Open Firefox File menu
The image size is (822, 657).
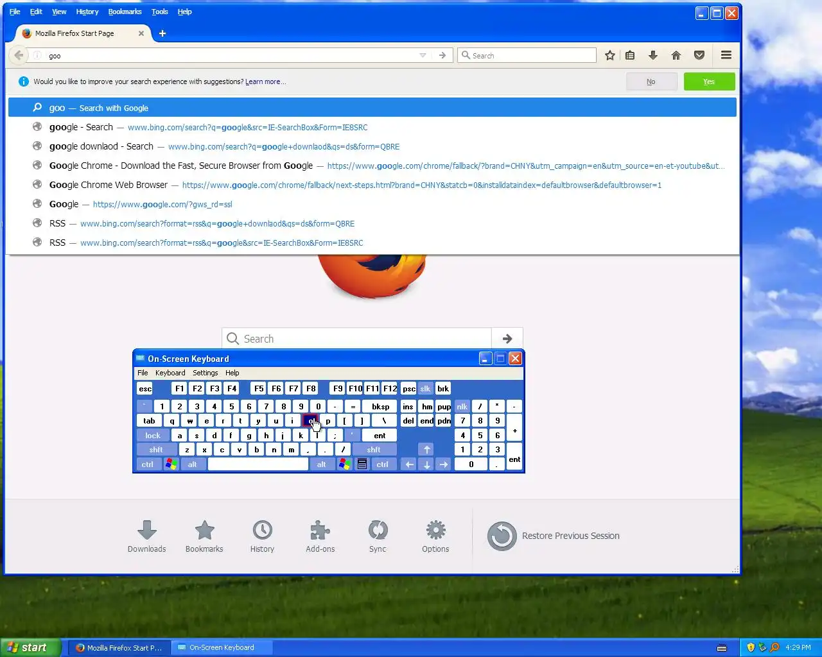click(x=15, y=12)
